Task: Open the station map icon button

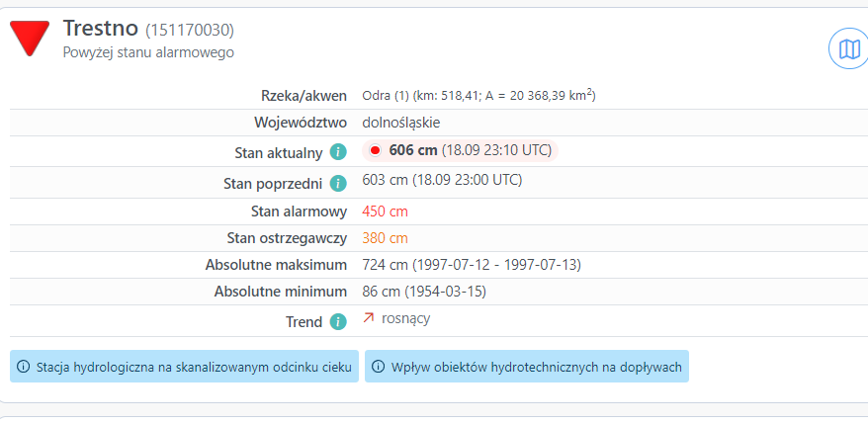Action: (x=847, y=49)
